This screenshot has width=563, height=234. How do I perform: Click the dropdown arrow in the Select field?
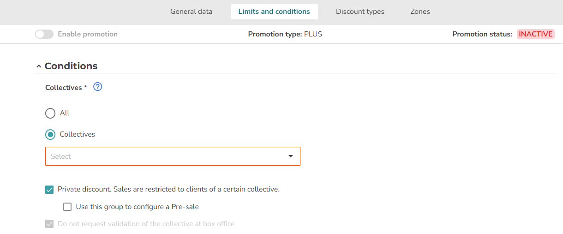tap(291, 156)
